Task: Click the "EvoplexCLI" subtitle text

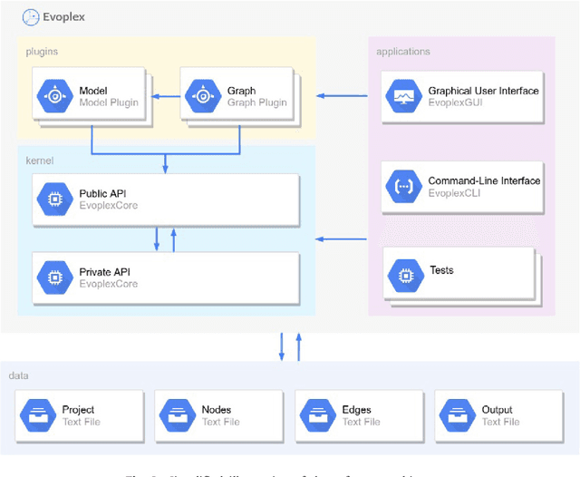Action: (x=454, y=193)
